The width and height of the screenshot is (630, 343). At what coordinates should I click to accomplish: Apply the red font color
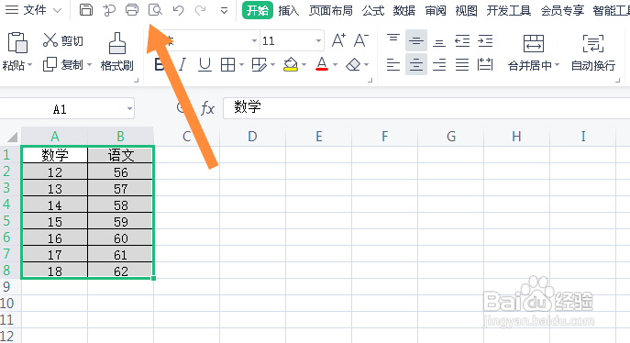point(322,64)
